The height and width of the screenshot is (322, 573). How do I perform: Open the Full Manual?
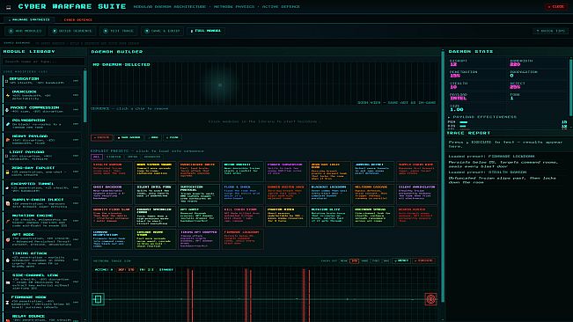(206, 31)
